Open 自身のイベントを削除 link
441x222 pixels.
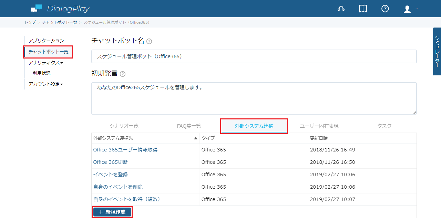pos(118,187)
